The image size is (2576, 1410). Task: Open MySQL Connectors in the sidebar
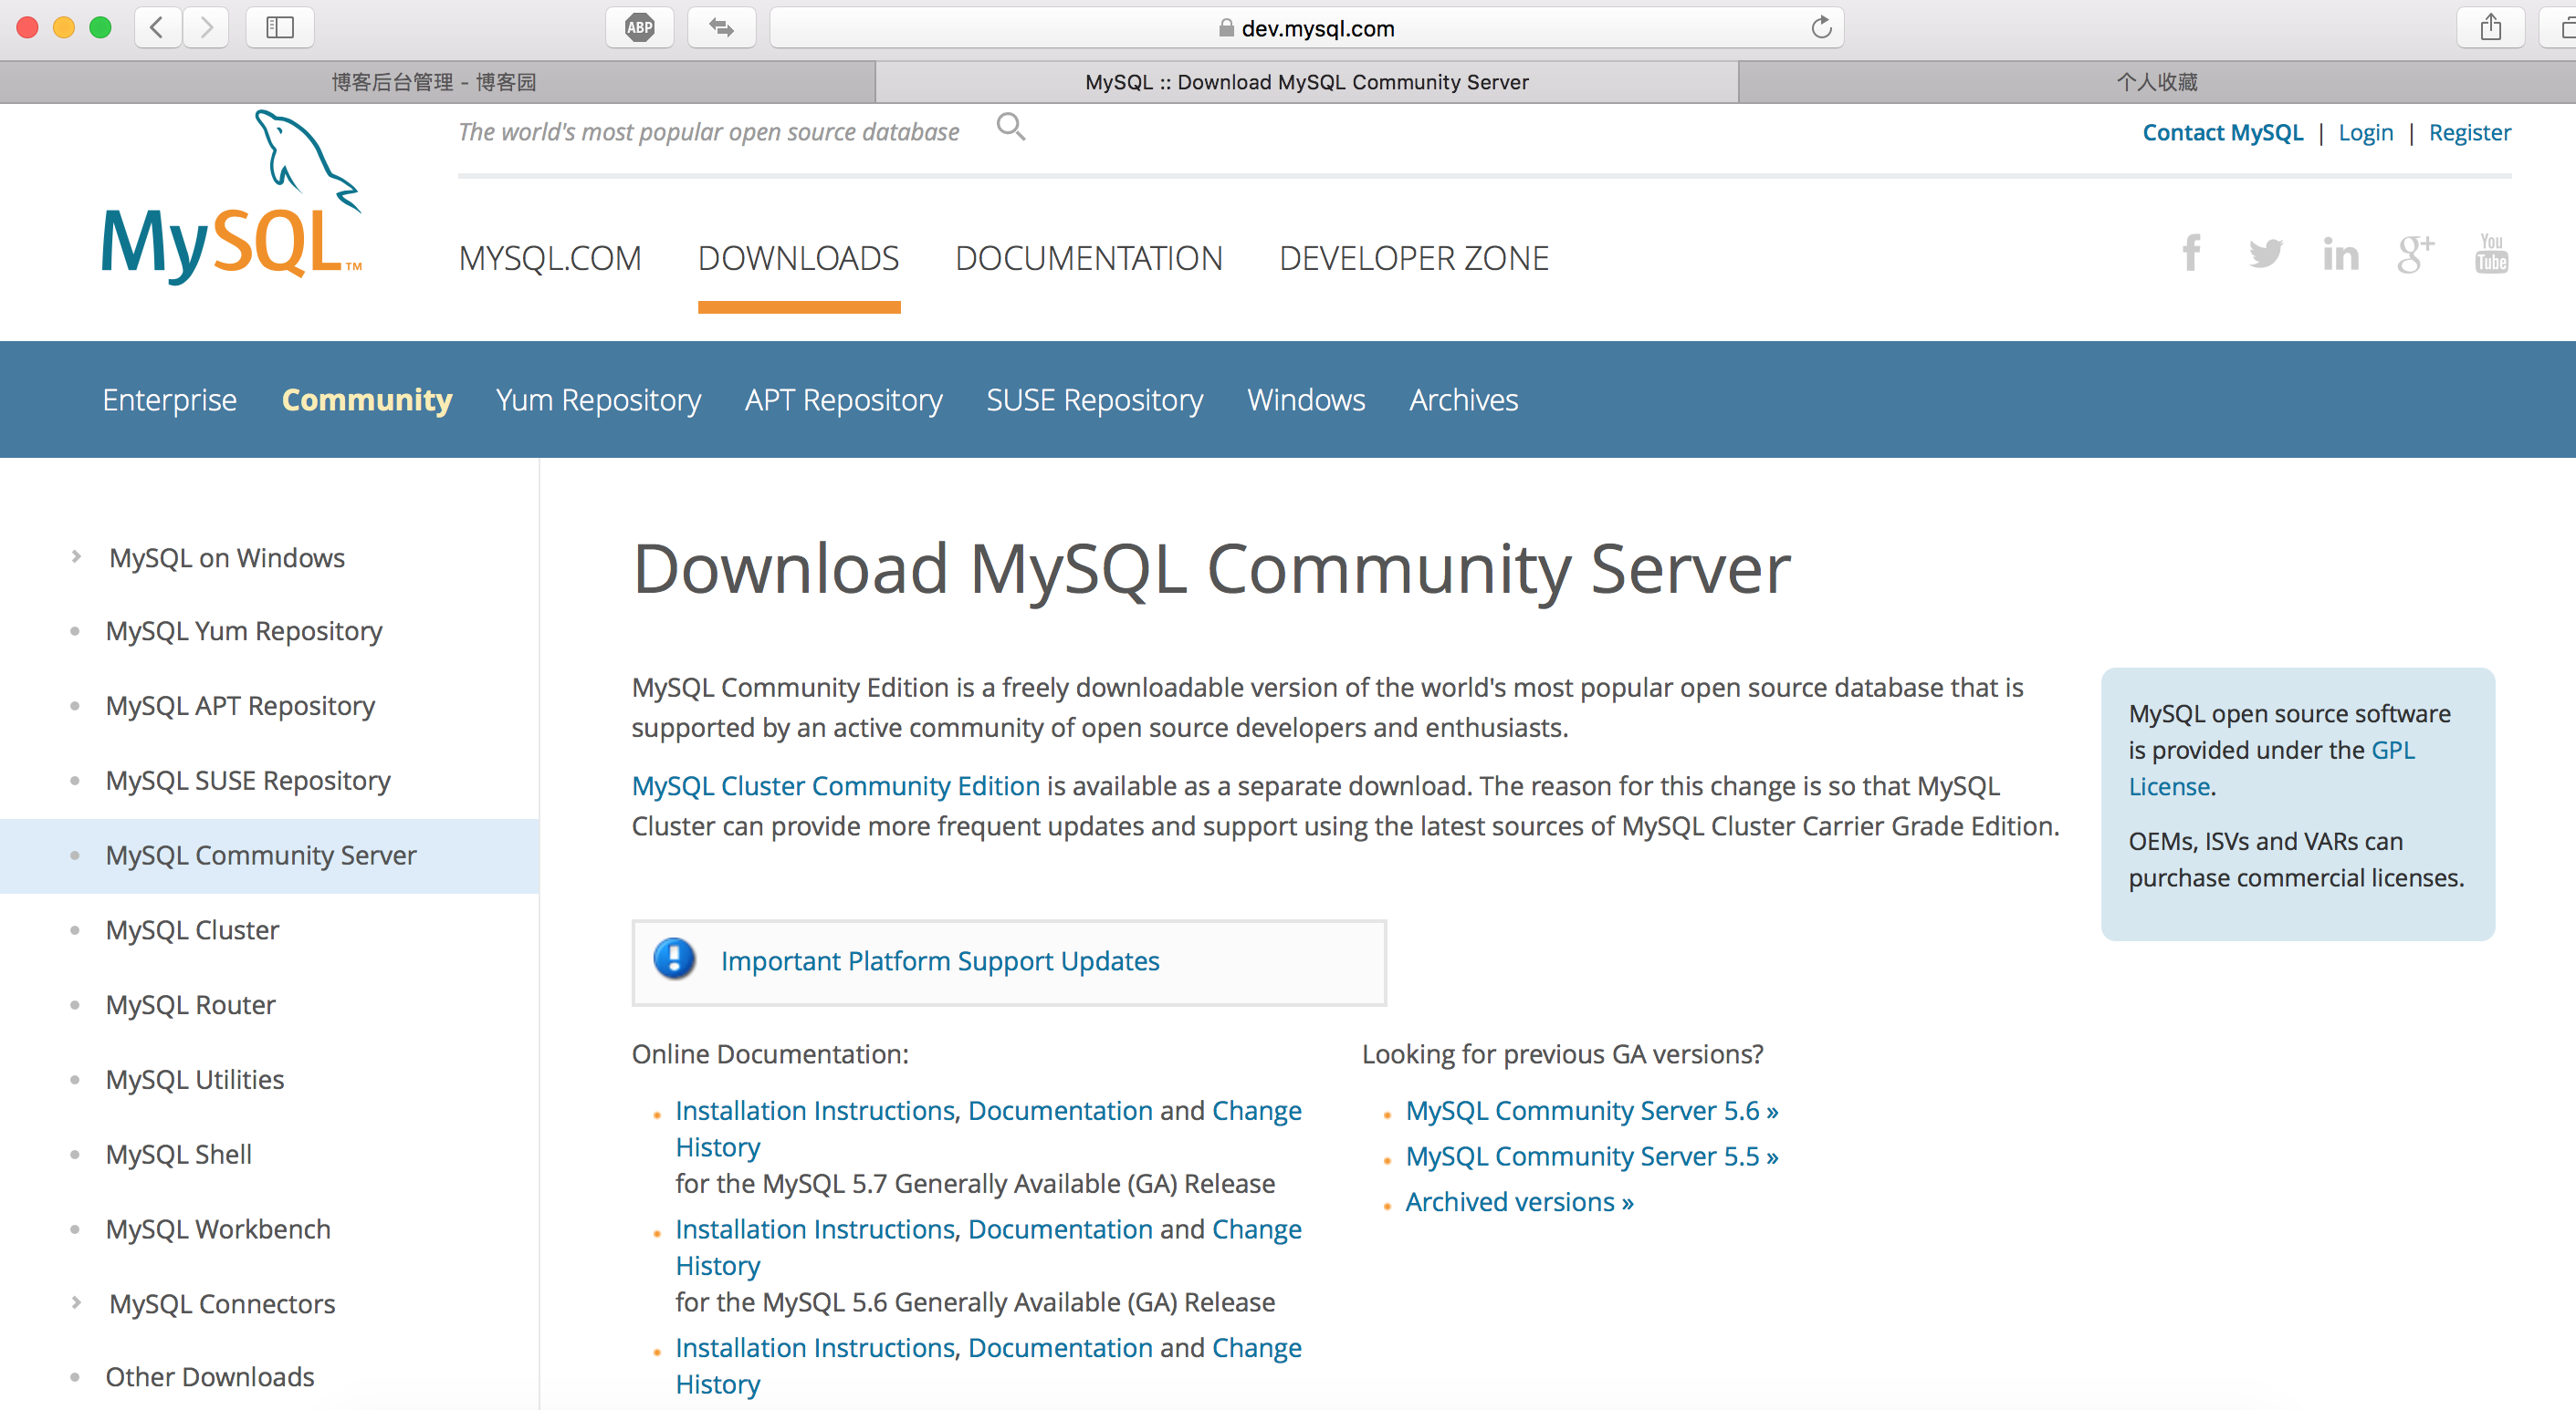tap(222, 1304)
